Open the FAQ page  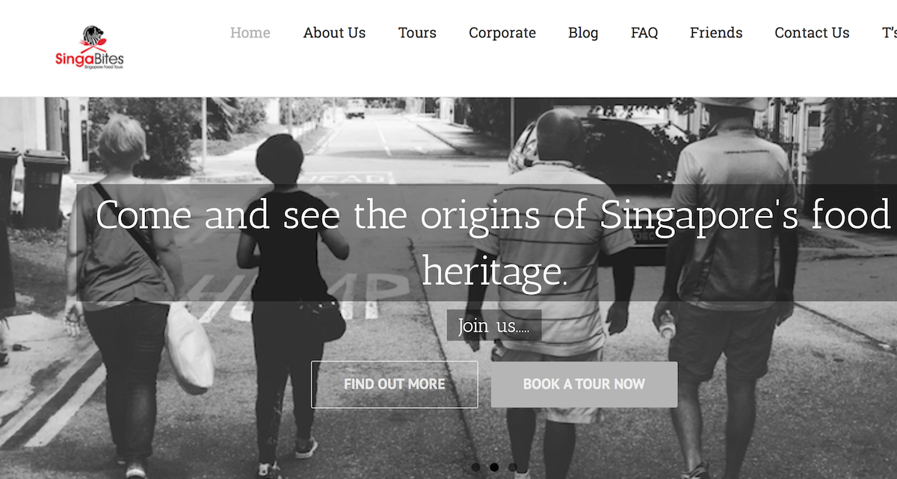644,33
